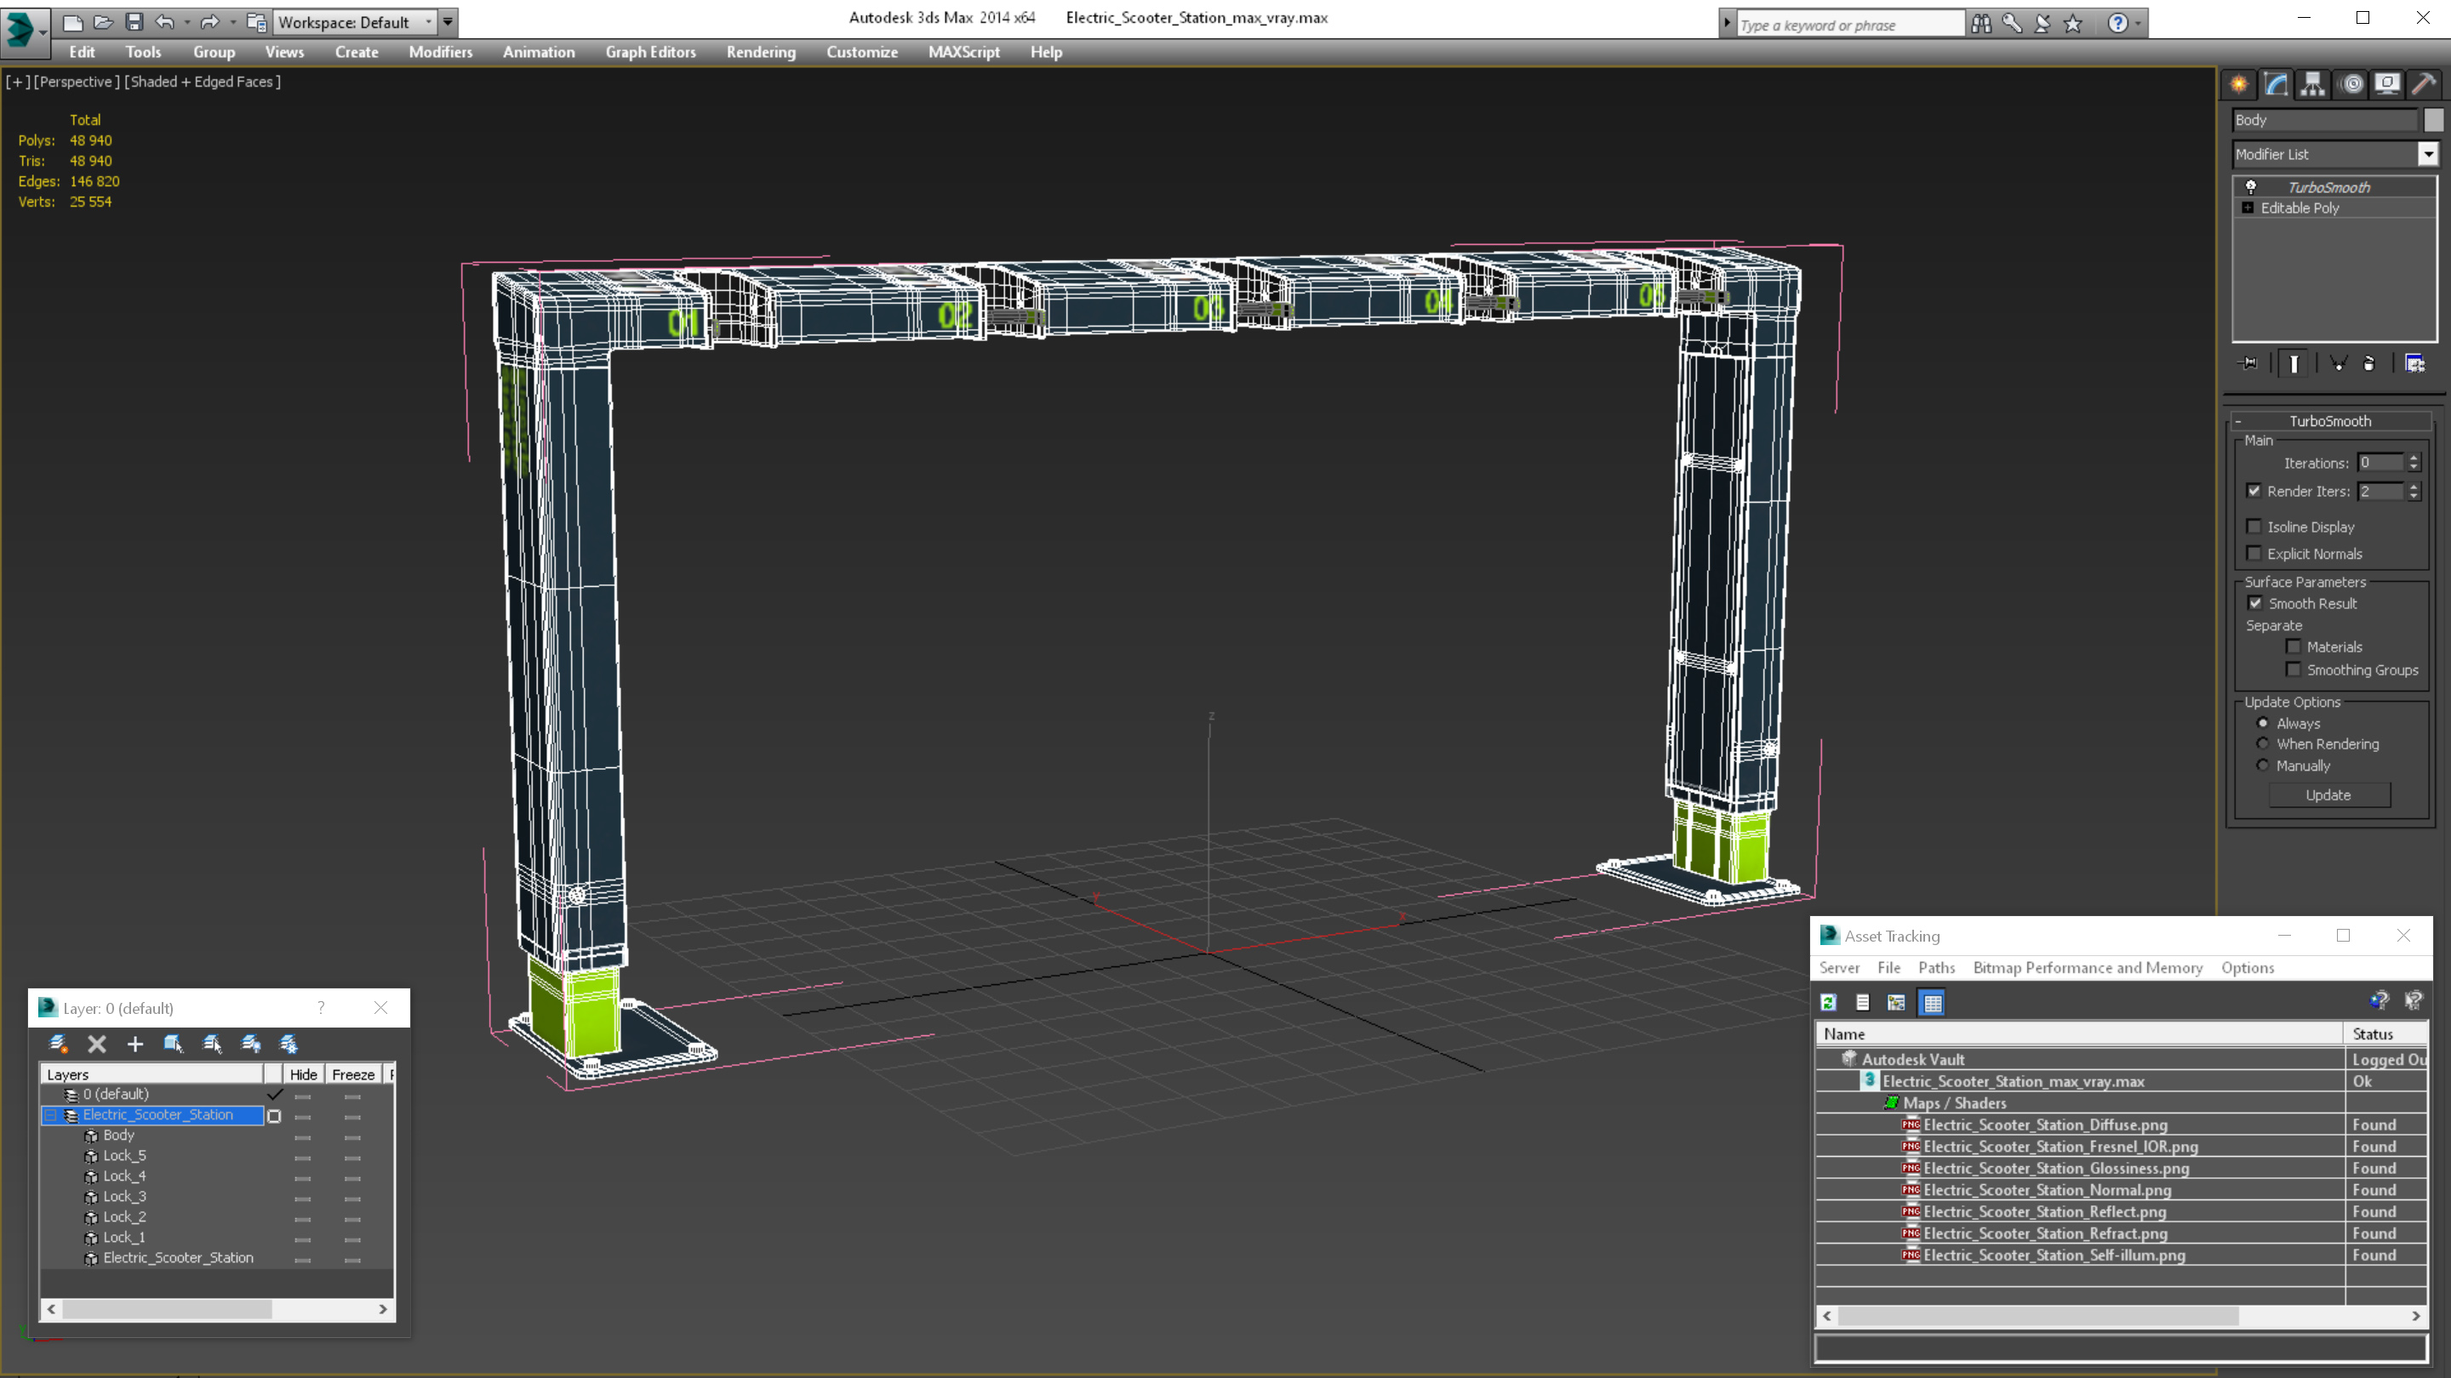Click Pin Stack icon below modifier stack
This screenshot has height=1378, width=2451.
click(2249, 363)
